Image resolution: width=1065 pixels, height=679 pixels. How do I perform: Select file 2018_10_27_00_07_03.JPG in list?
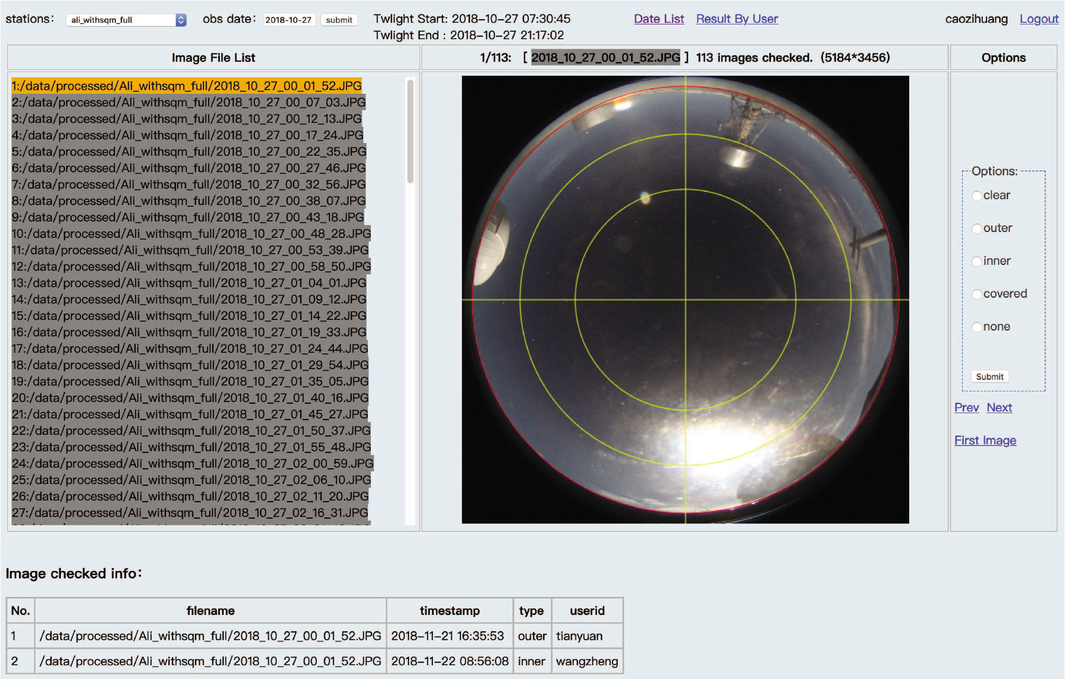point(189,102)
